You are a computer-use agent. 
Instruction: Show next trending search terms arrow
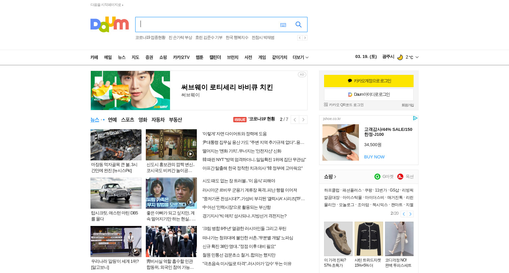(x=305, y=38)
